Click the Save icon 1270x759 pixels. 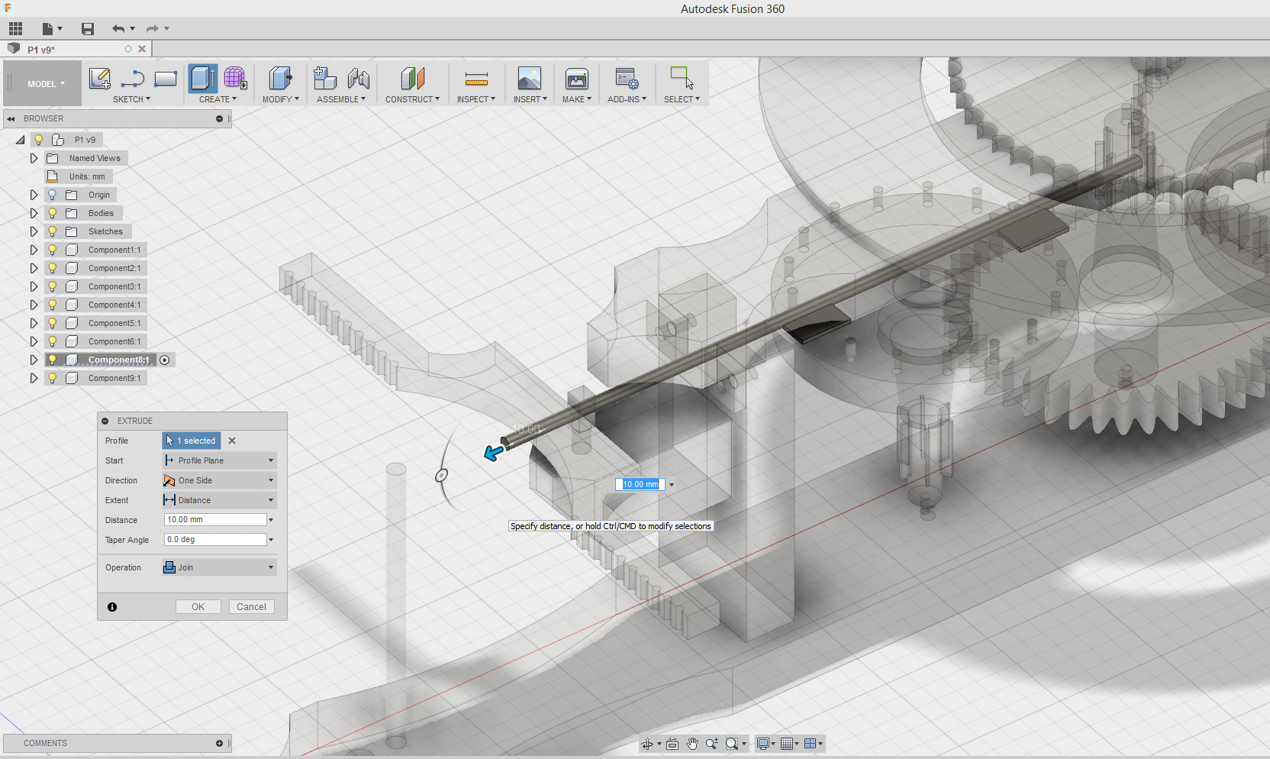[88, 29]
